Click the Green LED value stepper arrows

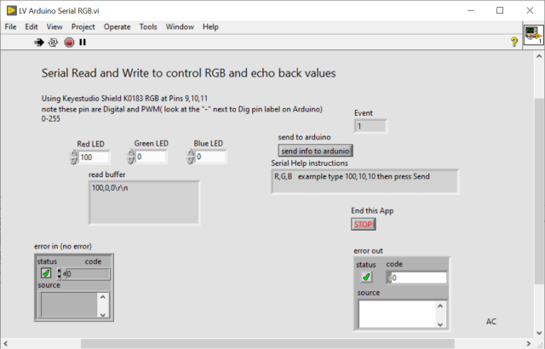(x=131, y=157)
